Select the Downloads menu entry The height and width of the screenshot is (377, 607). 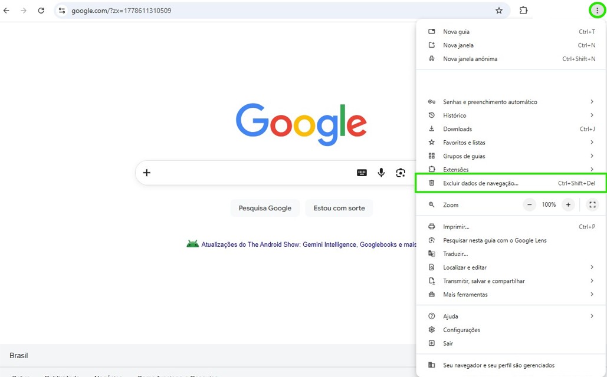pos(511,129)
